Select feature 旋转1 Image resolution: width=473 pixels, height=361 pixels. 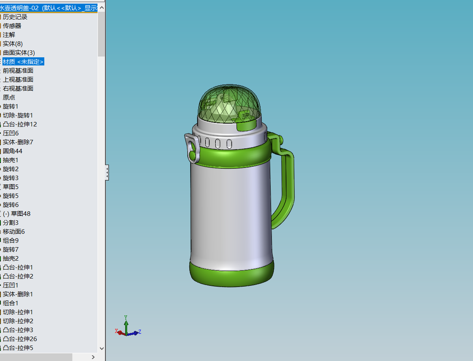point(11,107)
